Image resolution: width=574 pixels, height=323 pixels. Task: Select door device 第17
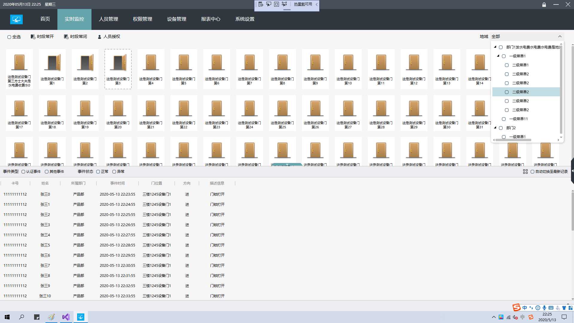coord(19,113)
